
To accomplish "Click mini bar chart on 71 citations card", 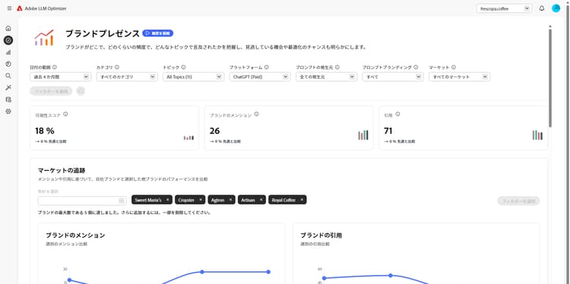I will tap(537, 135).
